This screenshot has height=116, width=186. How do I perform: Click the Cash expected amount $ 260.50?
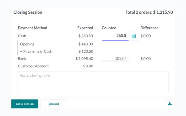tap(85, 36)
